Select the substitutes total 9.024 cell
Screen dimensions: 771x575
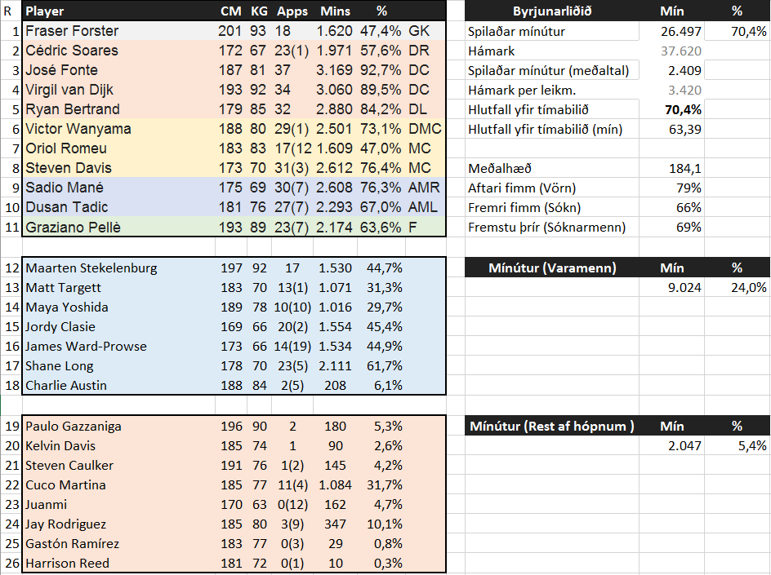671,287
